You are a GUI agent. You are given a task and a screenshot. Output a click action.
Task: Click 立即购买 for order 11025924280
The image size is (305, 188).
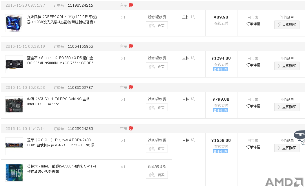[287, 148]
